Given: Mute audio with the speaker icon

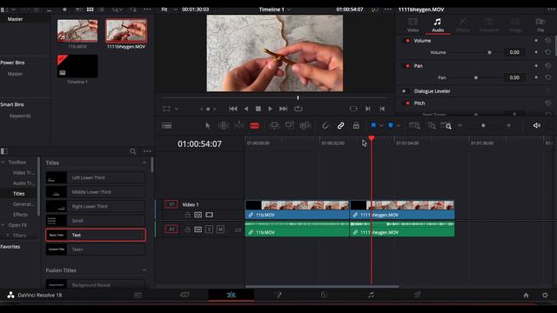Looking at the screenshot, I should (537, 125).
